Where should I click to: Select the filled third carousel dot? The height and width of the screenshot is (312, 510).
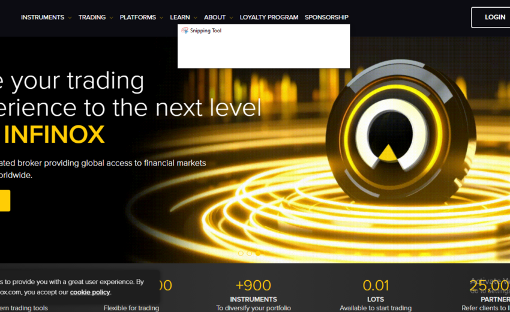(x=258, y=253)
